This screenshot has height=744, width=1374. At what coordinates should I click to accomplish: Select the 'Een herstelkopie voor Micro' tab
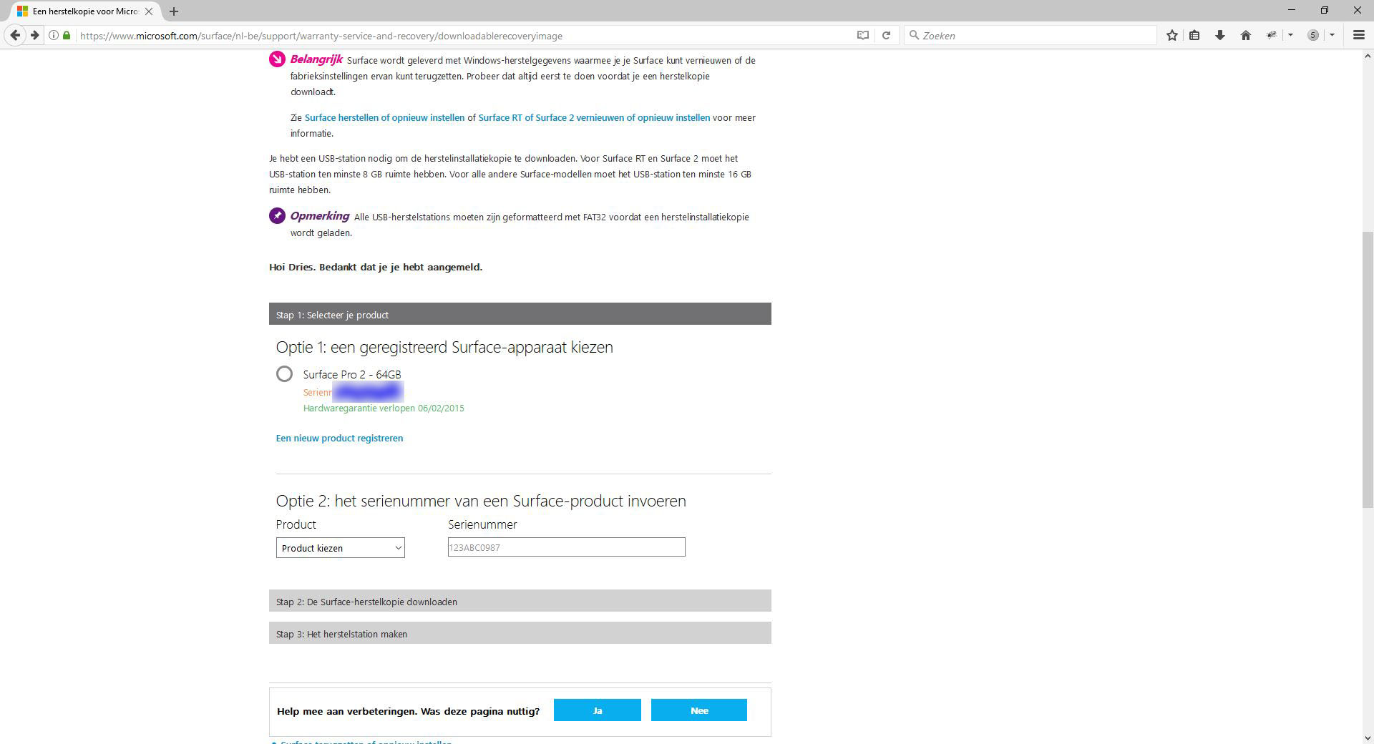click(x=84, y=11)
